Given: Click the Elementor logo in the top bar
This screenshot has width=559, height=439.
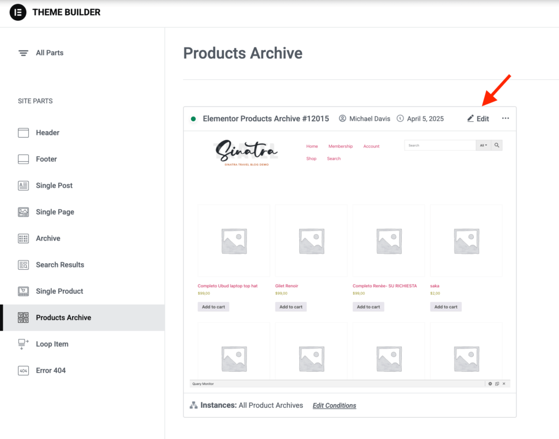Looking at the screenshot, I should pyautogui.click(x=18, y=12).
